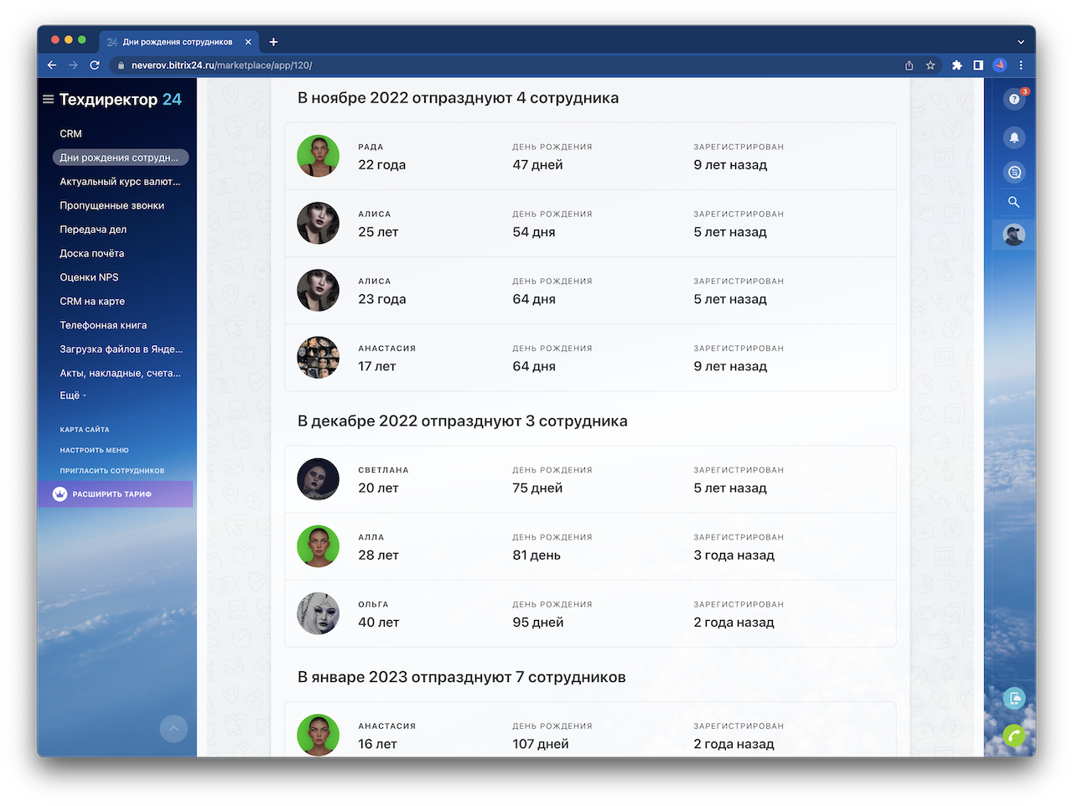Select Пропущенные звонки in left menu

(111, 205)
